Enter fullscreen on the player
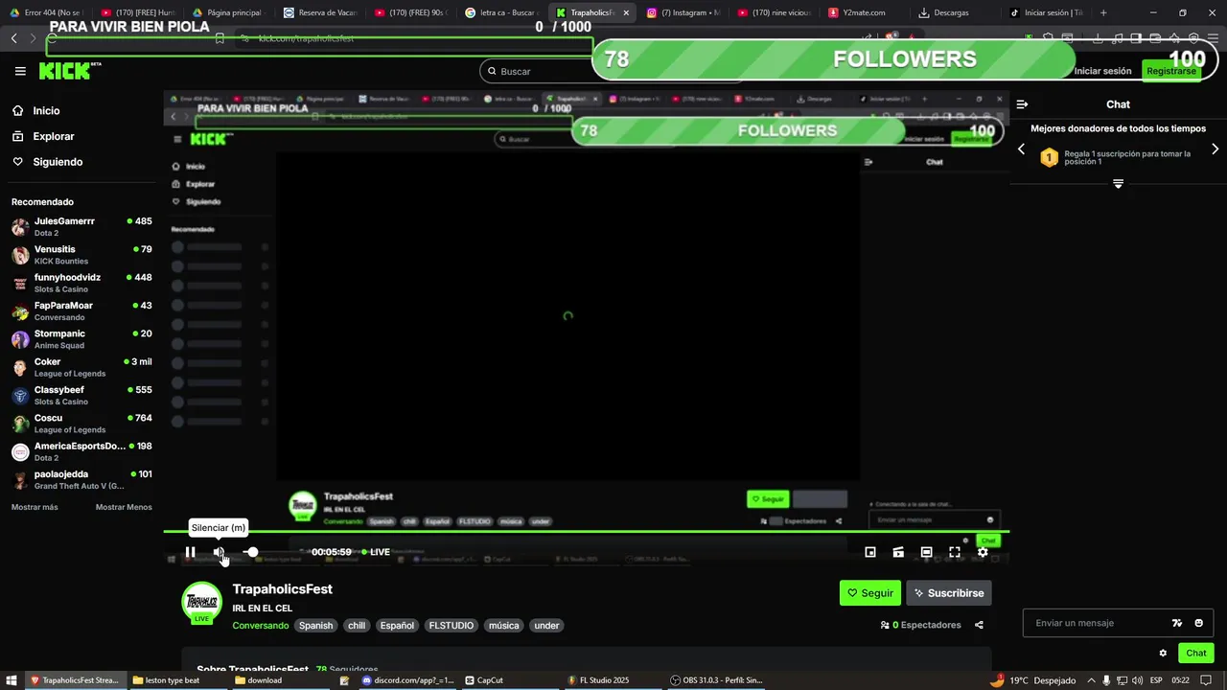 click(955, 552)
